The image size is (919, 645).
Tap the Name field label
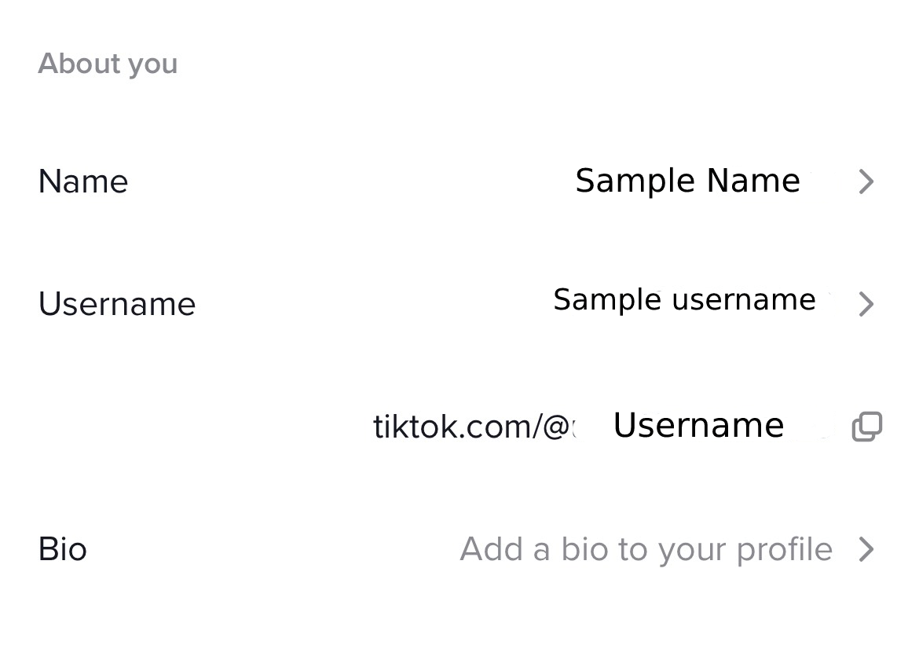(83, 181)
